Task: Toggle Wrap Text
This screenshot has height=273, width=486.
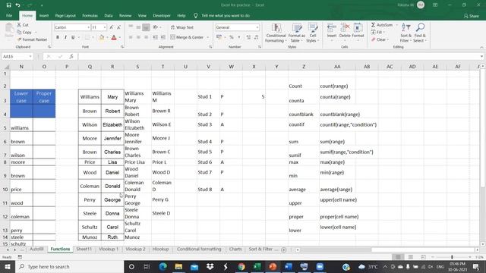Action: click(x=182, y=27)
